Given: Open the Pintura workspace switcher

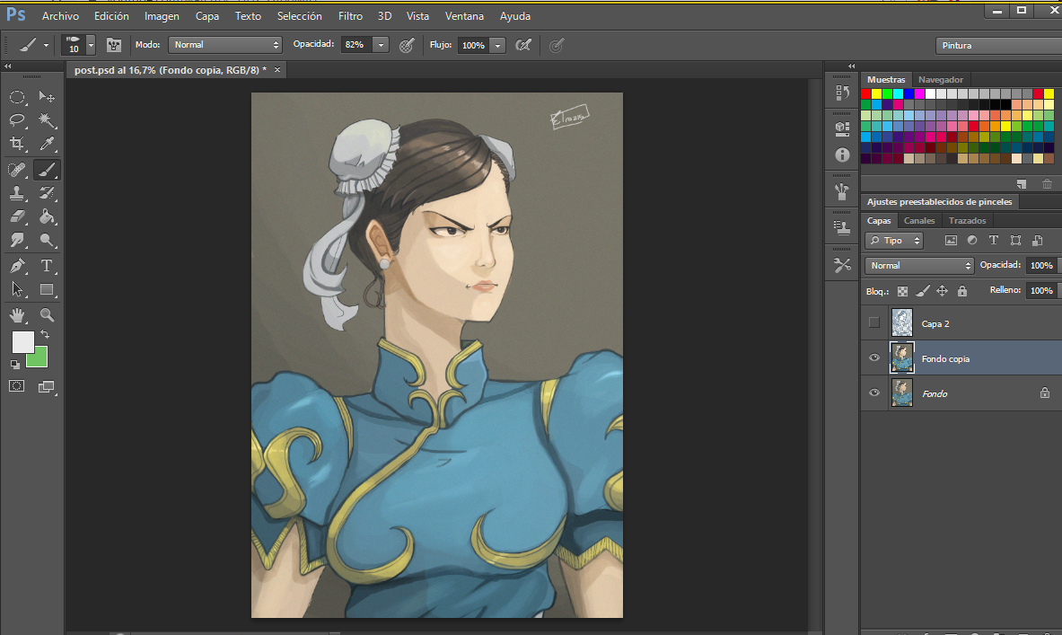Looking at the screenshot, I should [x=999, y=46].
